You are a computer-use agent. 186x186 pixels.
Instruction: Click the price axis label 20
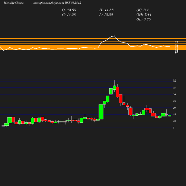[174, 108]
